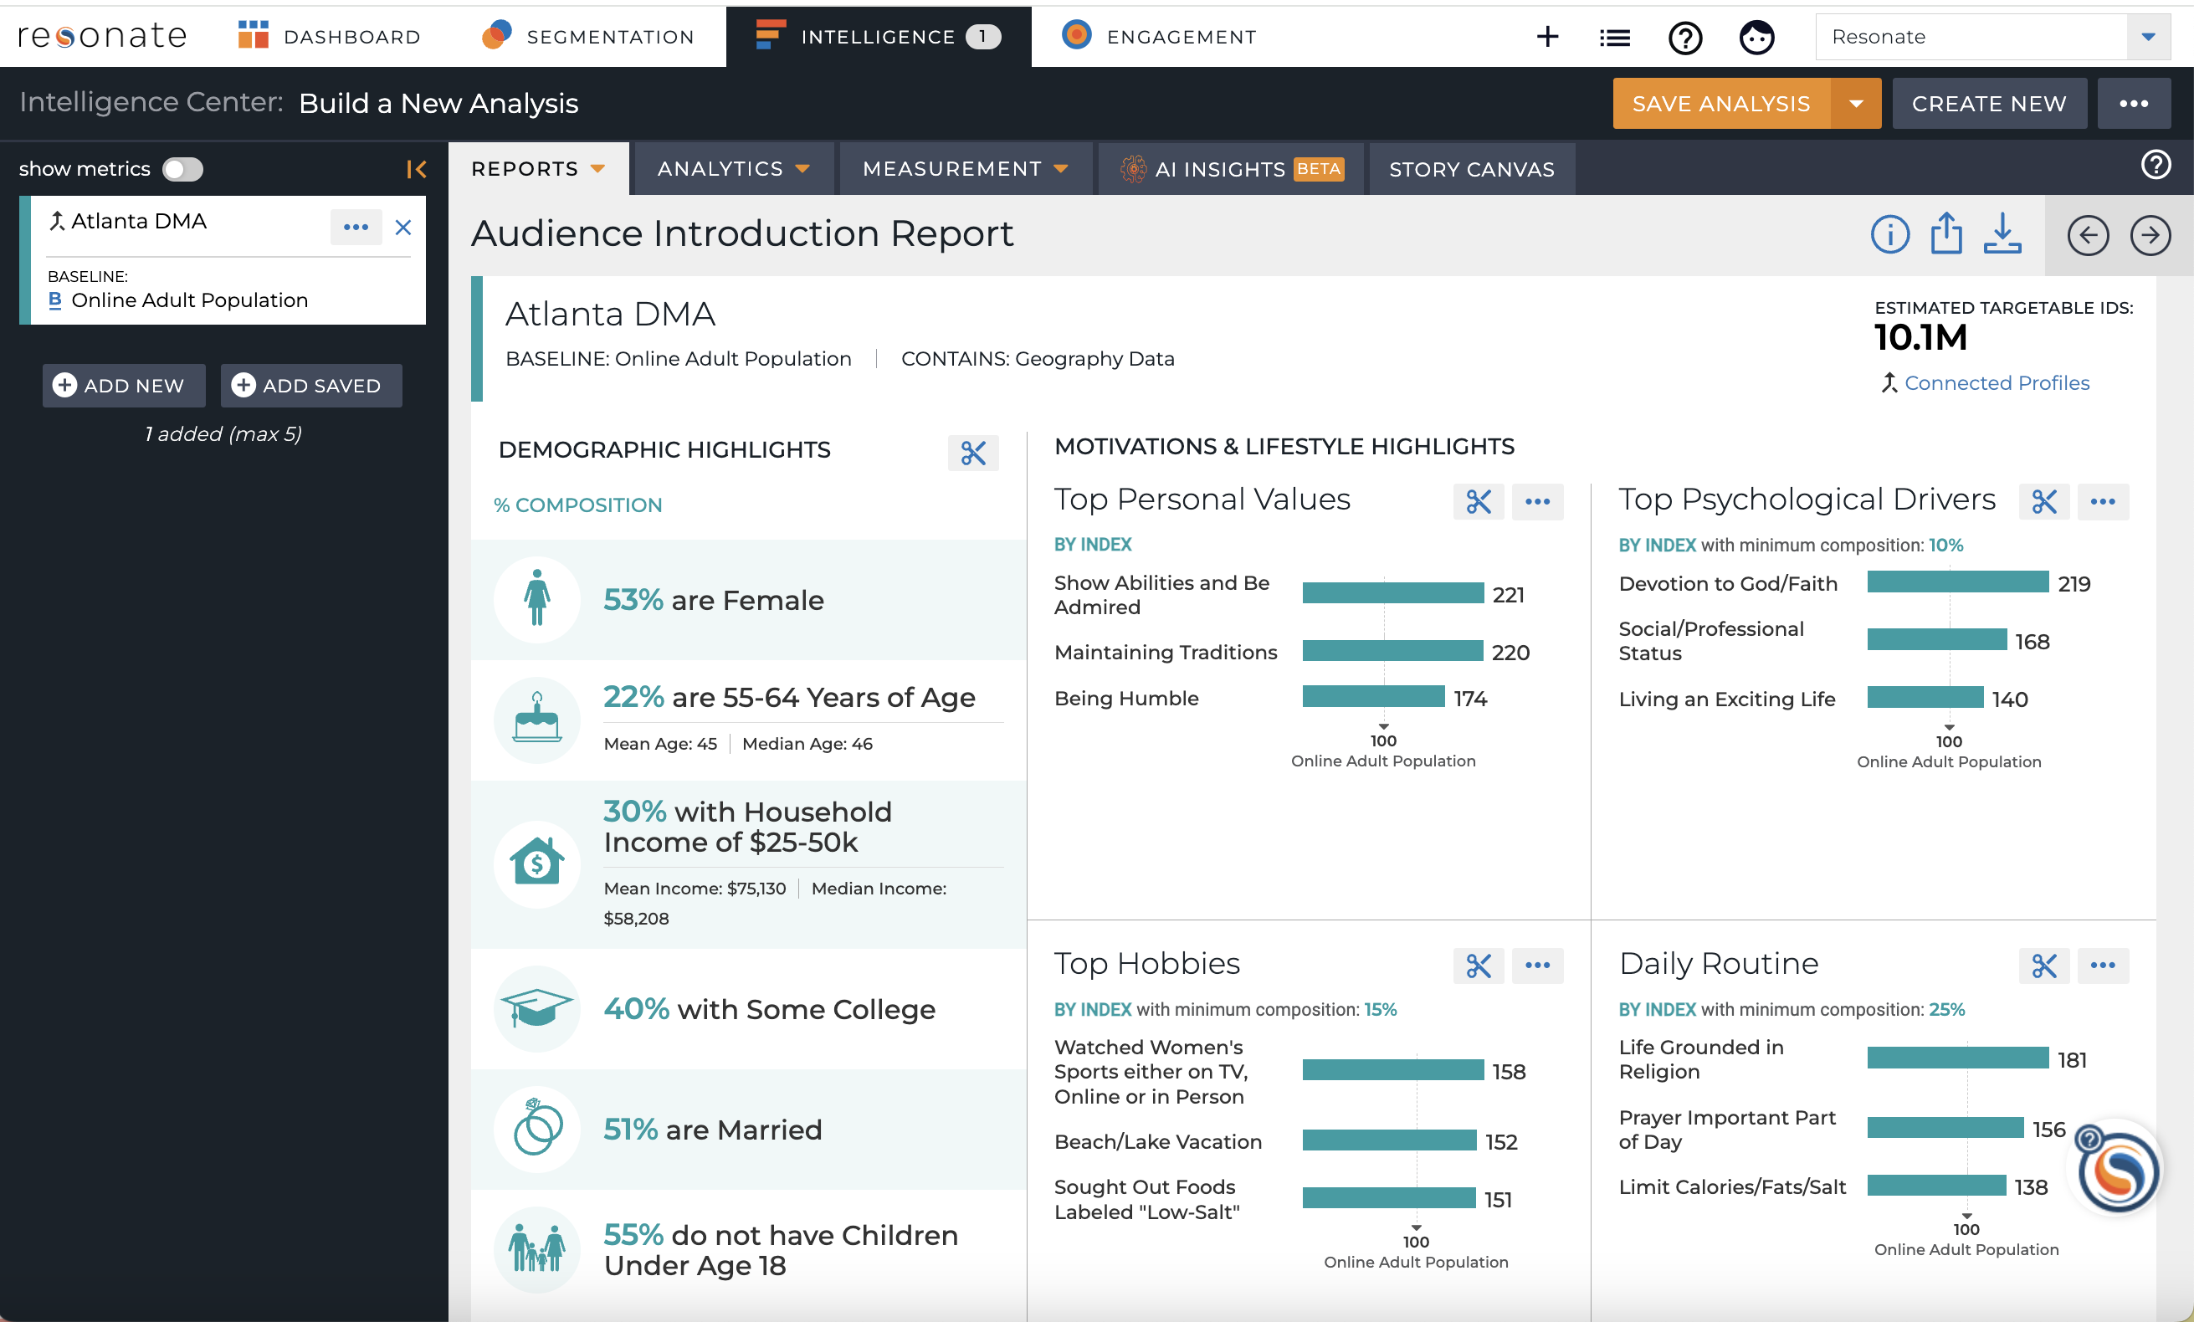Open the Analytics dropdown tab
Screen dimensions: 2194x1322
click(x=734, y=169)
